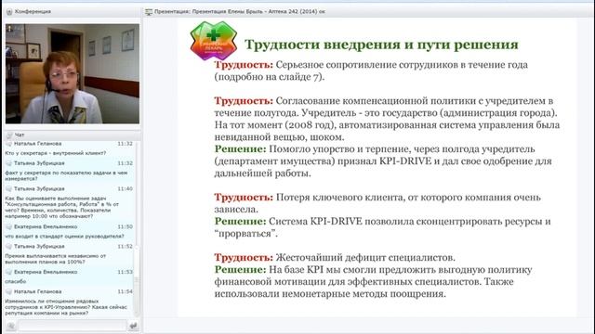Image resolution: width=595 pixels, height=334 pixels.
Task: Click the 11:53 timestamp in chat
Action: coord(125,272)
